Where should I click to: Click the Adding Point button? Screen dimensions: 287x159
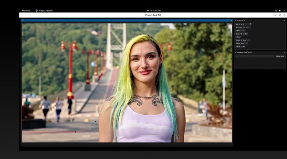(243, 27)
